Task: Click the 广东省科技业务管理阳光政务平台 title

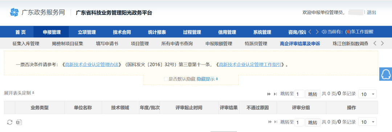Action: (114, 13)
